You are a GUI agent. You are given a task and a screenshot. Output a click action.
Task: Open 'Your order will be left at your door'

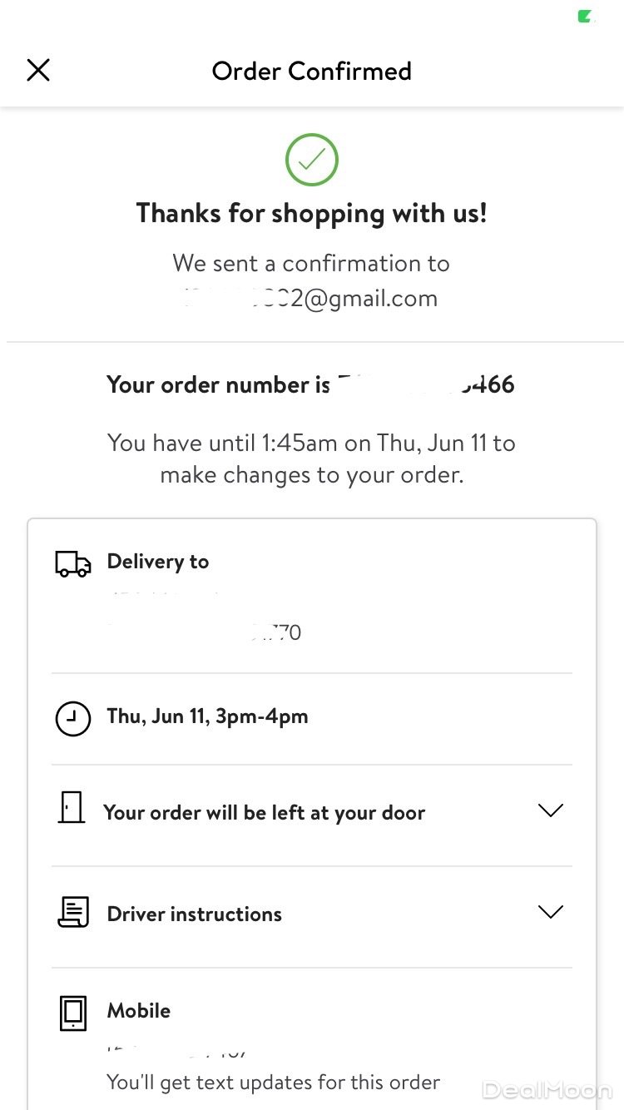264,813
